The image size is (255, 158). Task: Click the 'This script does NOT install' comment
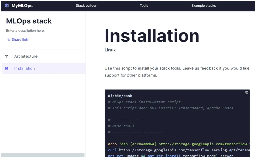click(171, 108)
